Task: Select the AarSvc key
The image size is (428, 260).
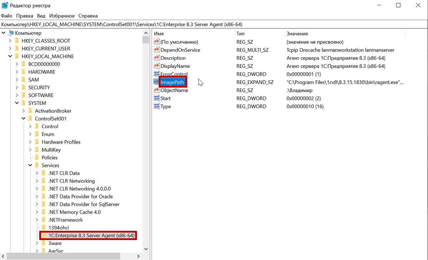Action: click(x=56, y=251)
